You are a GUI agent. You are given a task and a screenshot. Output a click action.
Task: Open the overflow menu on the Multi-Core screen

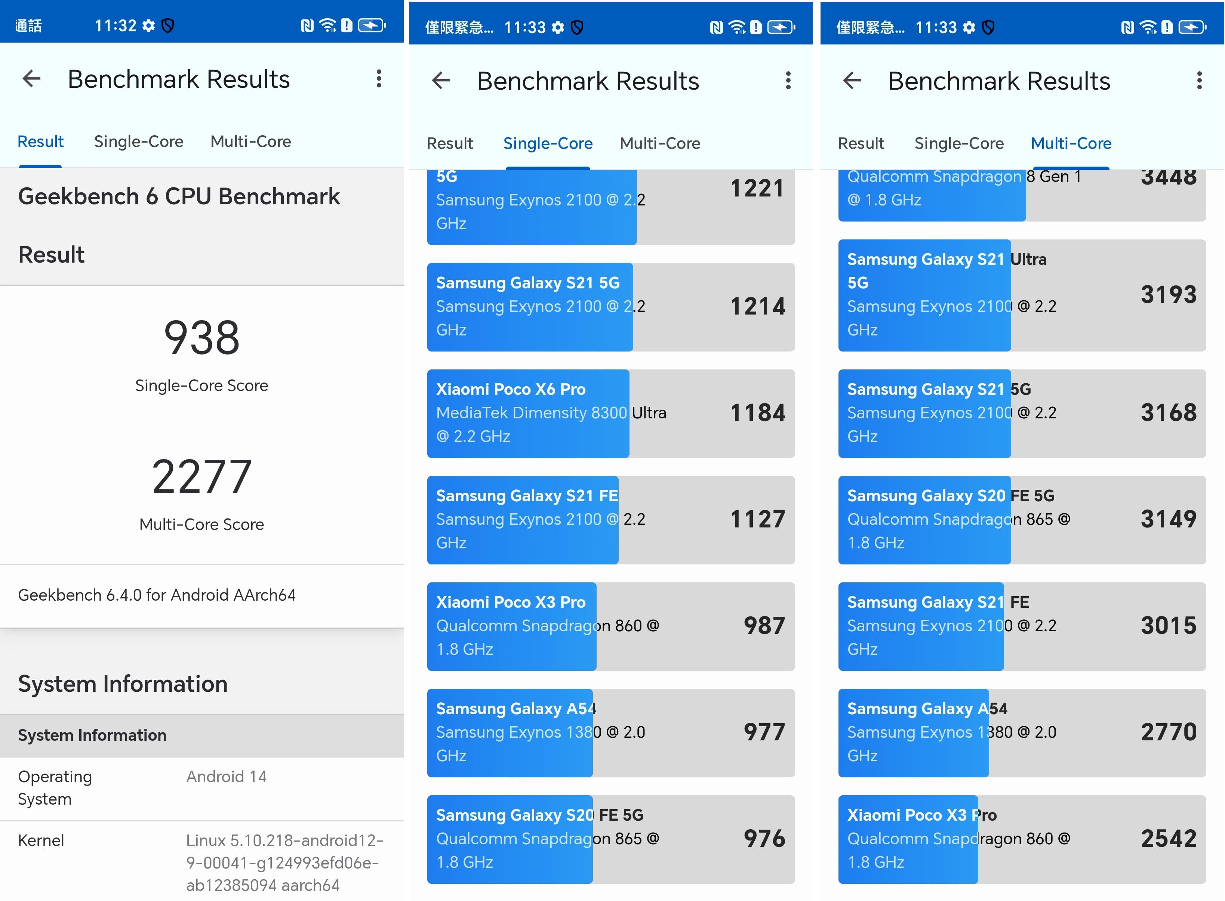click(1199, 80)
